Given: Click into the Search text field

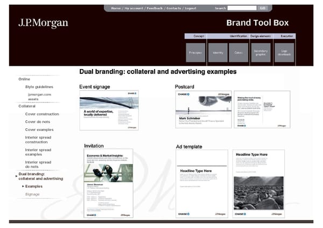Looking at the screenshot, I should pyautogui.click(x=241, y=8).
